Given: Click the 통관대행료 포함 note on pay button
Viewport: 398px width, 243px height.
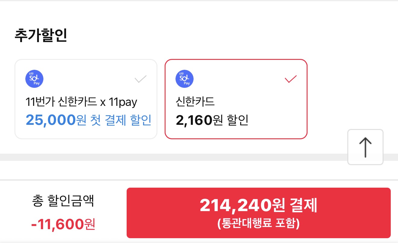Looking at the screenshot, I should (258, 224).
